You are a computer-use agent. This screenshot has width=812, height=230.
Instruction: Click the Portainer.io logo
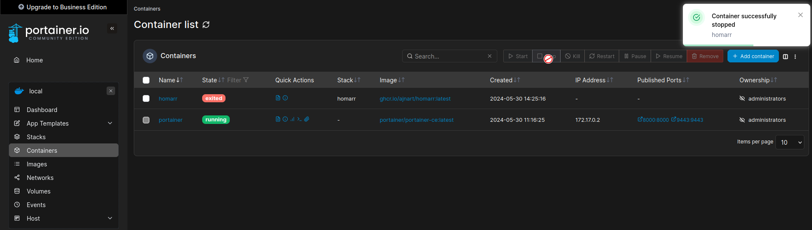coord(48,33)
